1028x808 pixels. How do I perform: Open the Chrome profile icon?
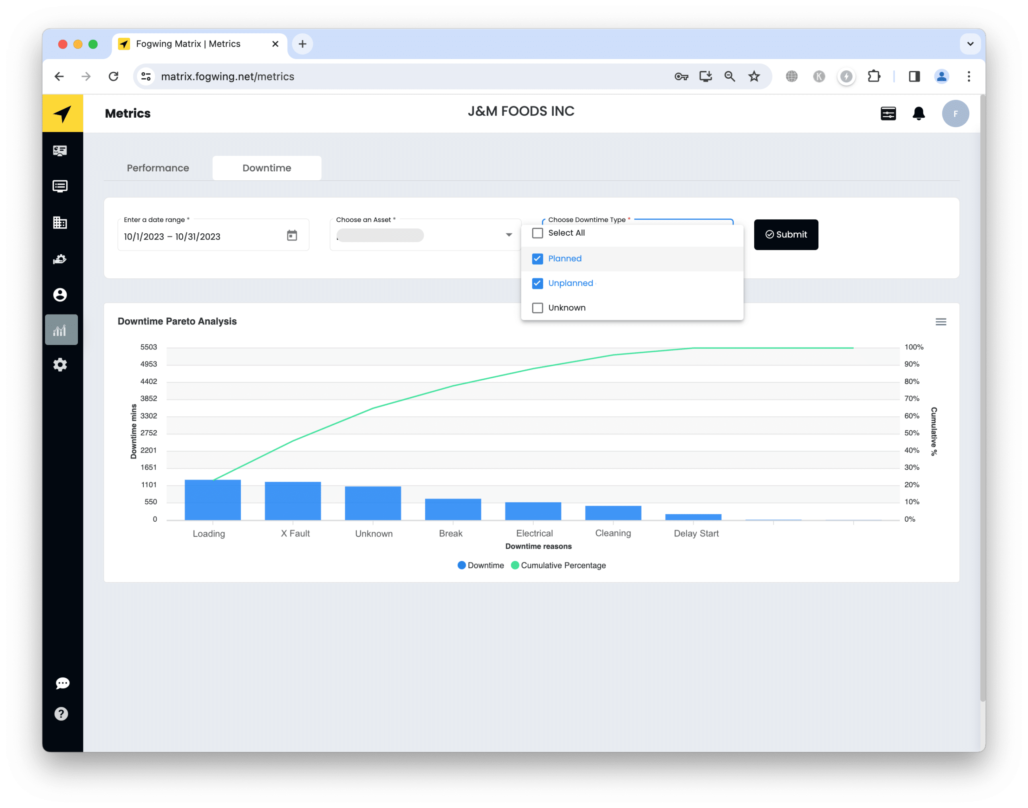941,77
